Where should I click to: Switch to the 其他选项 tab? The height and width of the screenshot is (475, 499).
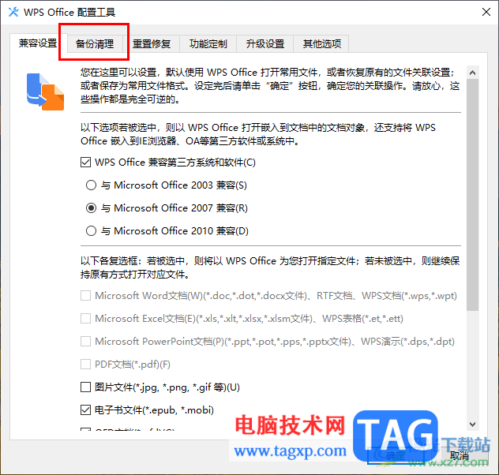pyautogui.click(x=321, y=43)
